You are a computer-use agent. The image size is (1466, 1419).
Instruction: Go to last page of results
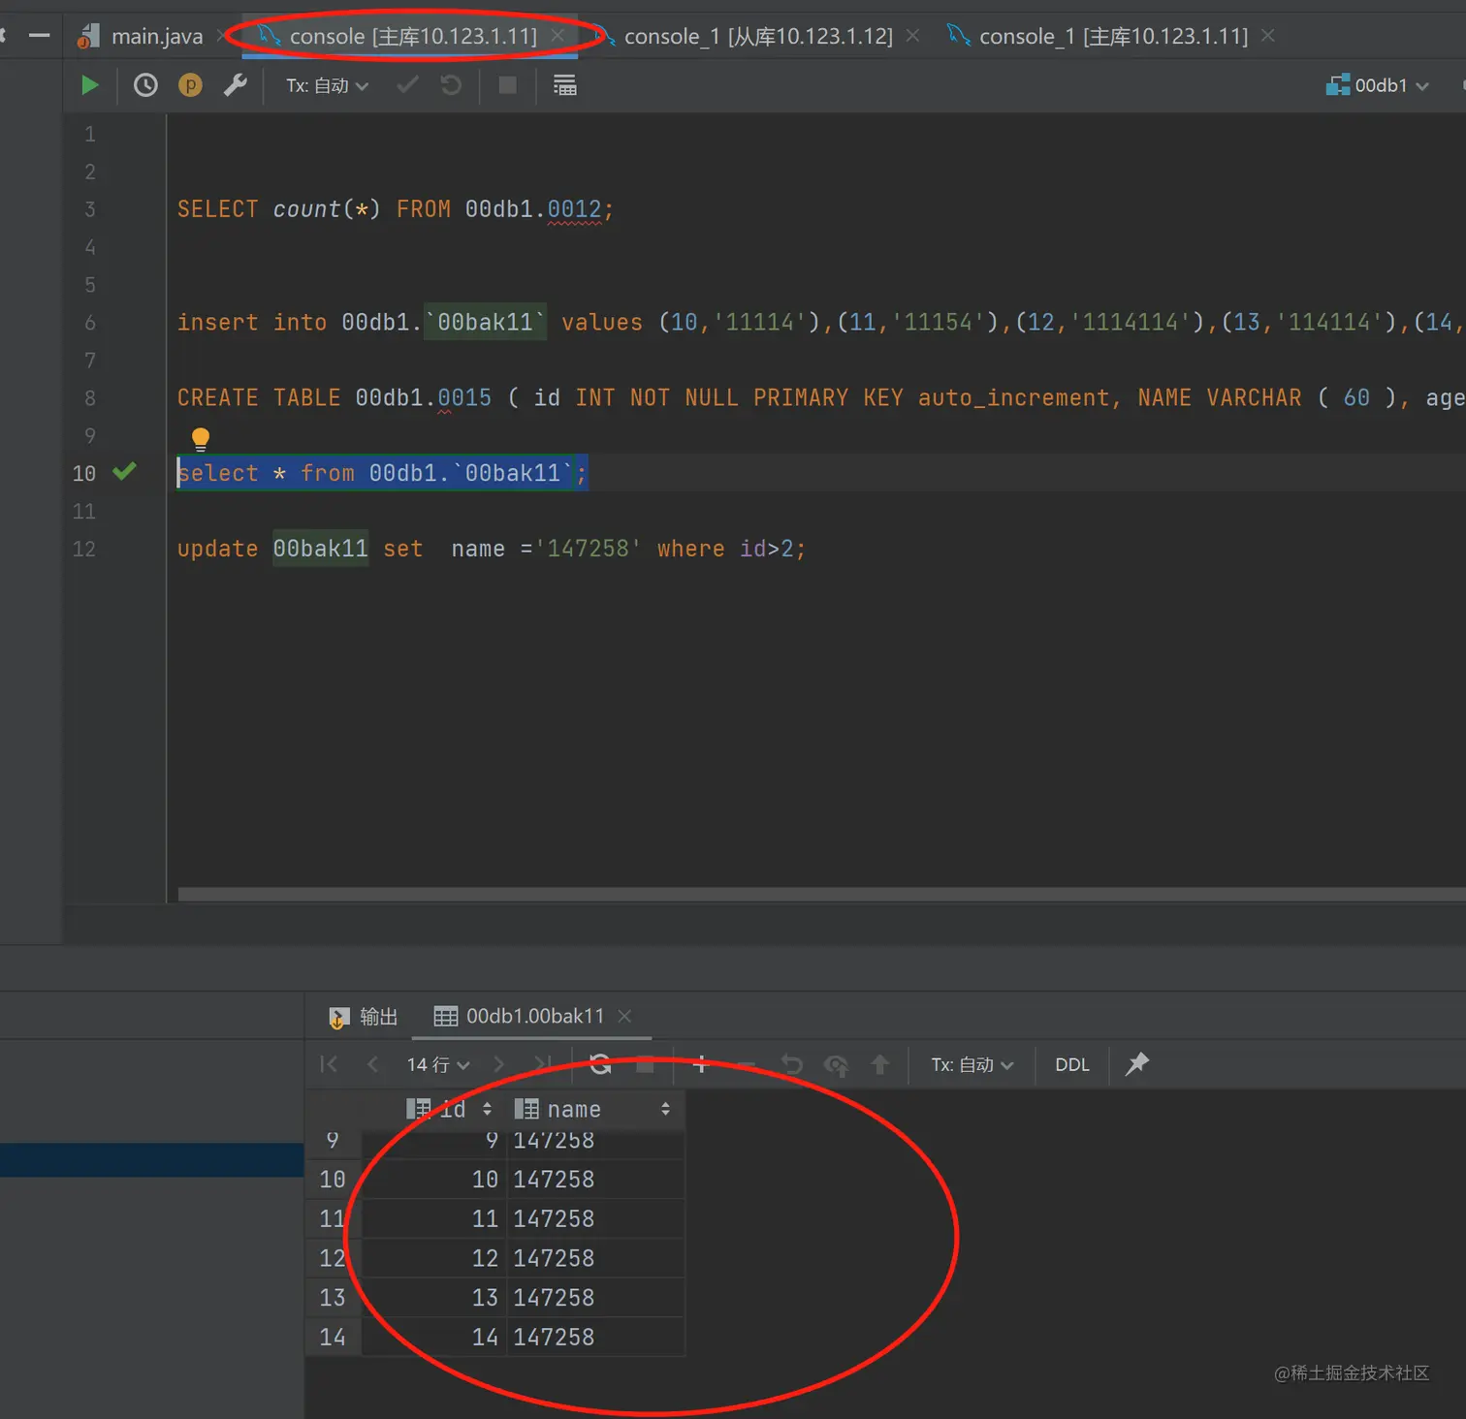[543, 1064]
